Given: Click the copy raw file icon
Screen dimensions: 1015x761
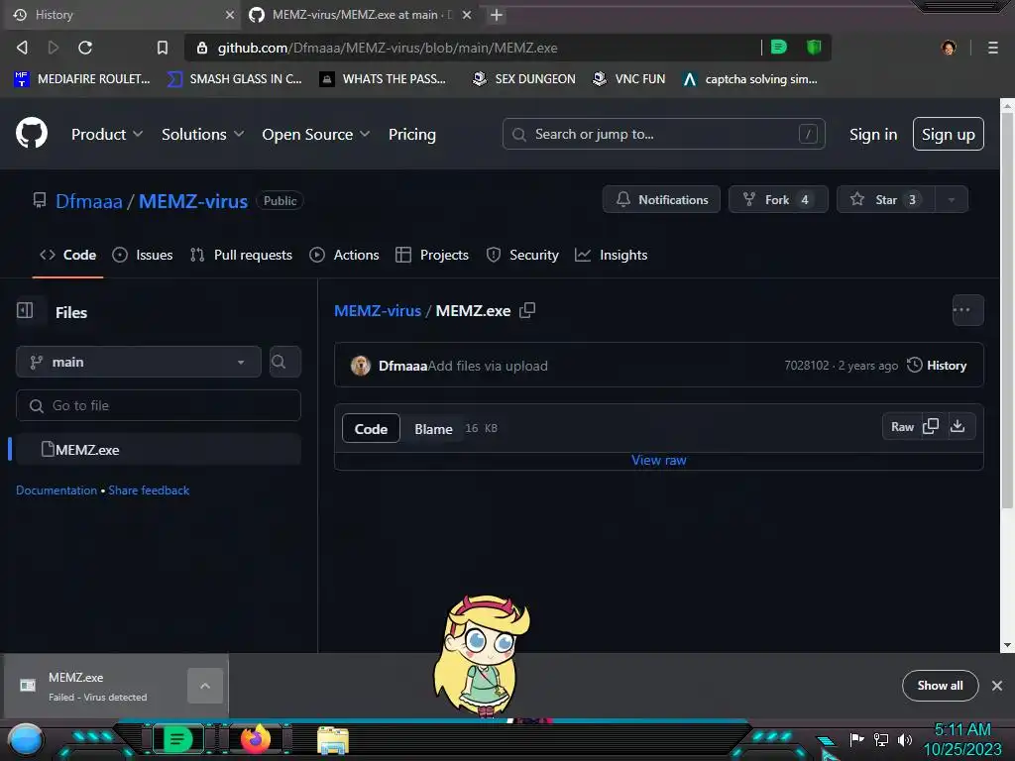Looking at the screenshot, I should tap(931, 426).
